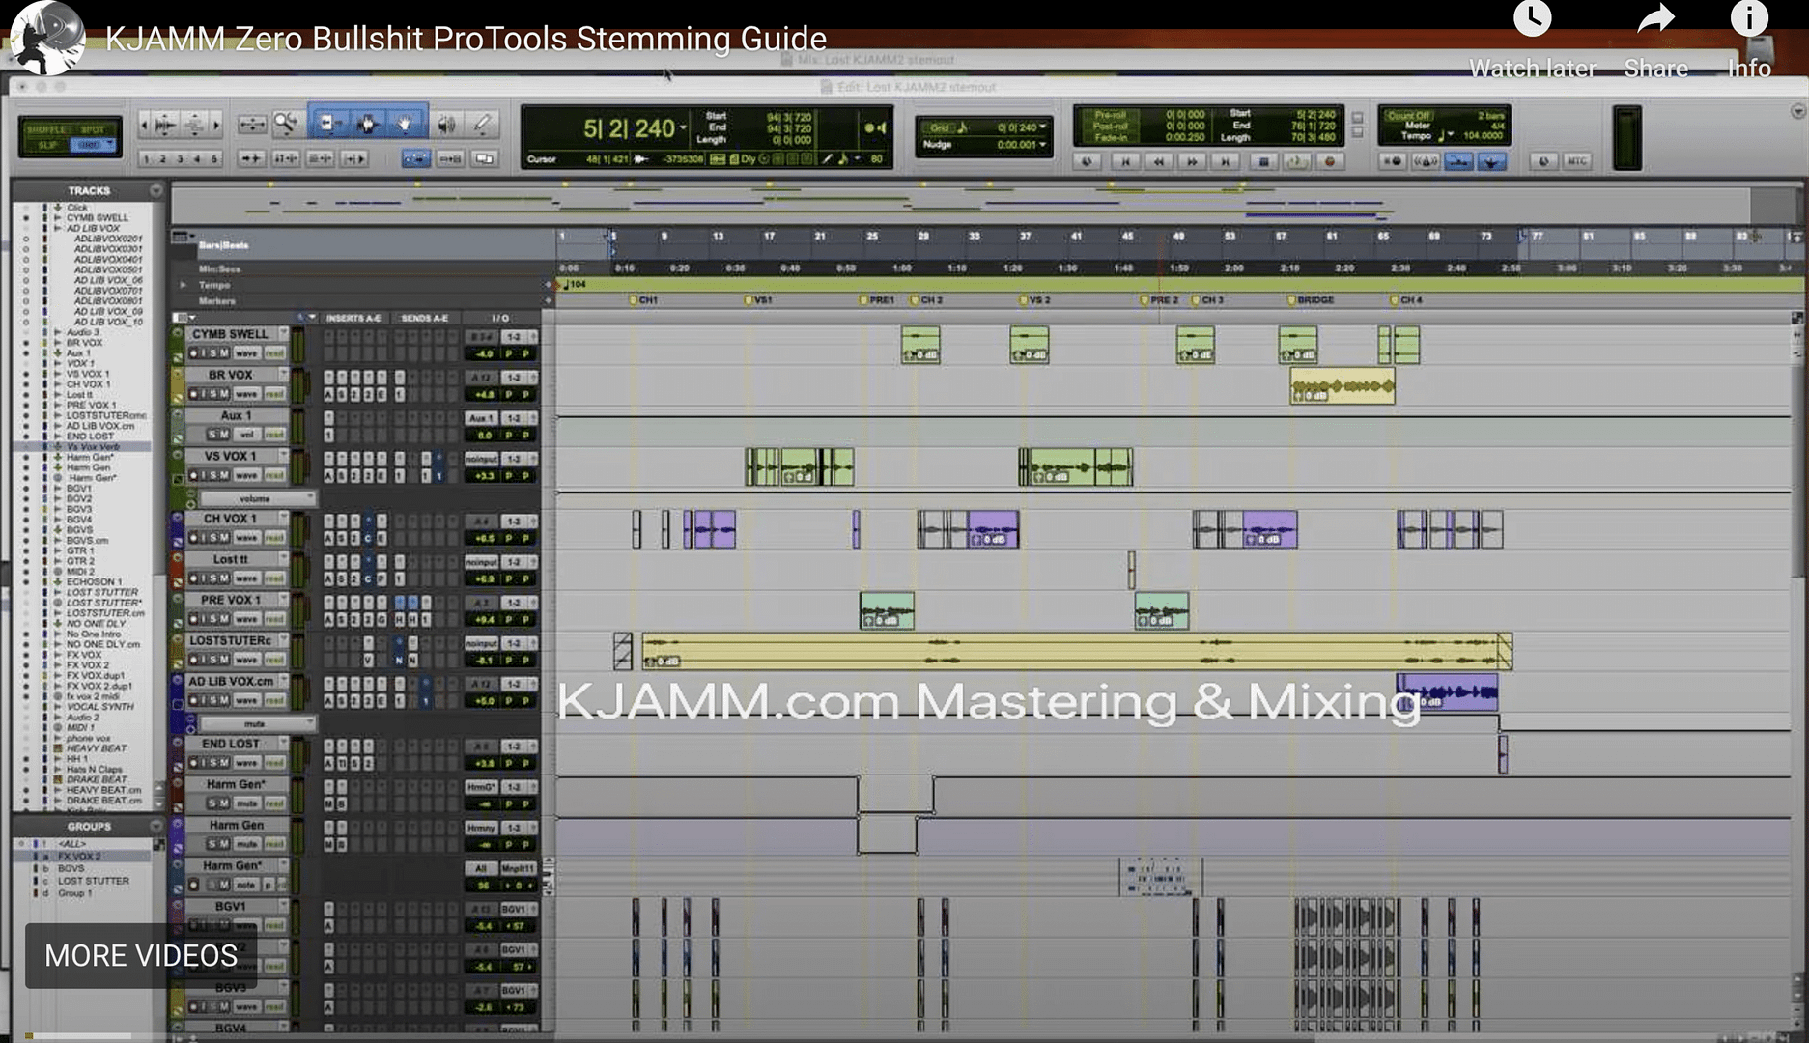The width and height of the screenshot is (1809, 1043).
Task: Open the volume lane selector below VS VOX 1
Action: click(x=258, y=498)
